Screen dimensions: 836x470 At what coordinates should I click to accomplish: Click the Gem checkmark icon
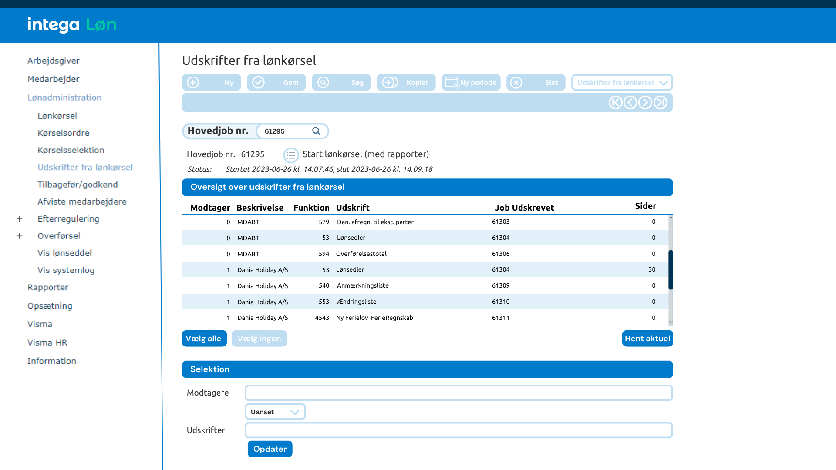tap(258, 82)
